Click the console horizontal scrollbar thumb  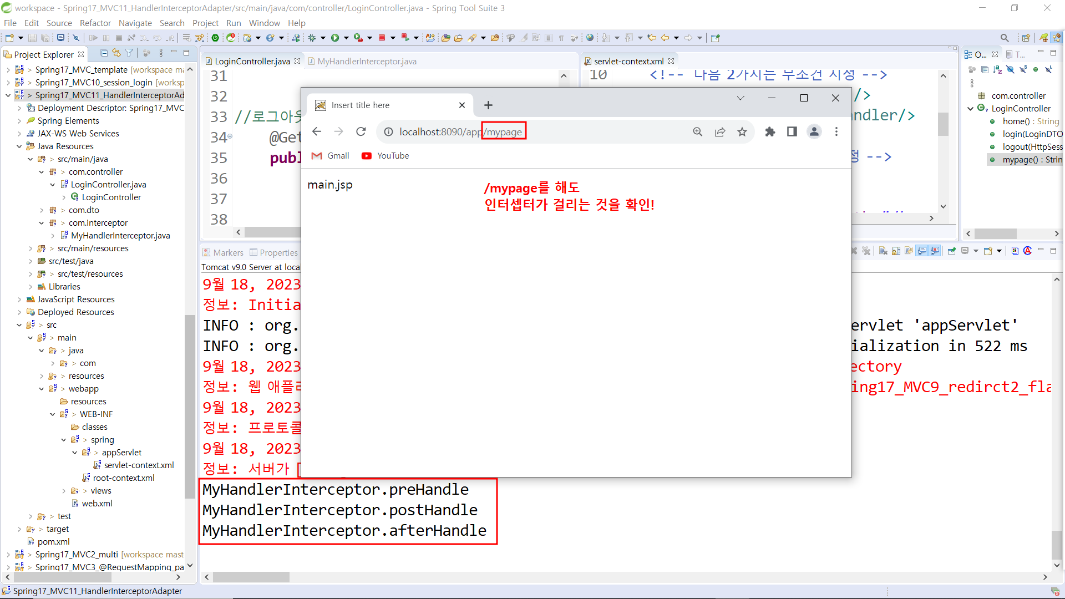pos(251,577)
